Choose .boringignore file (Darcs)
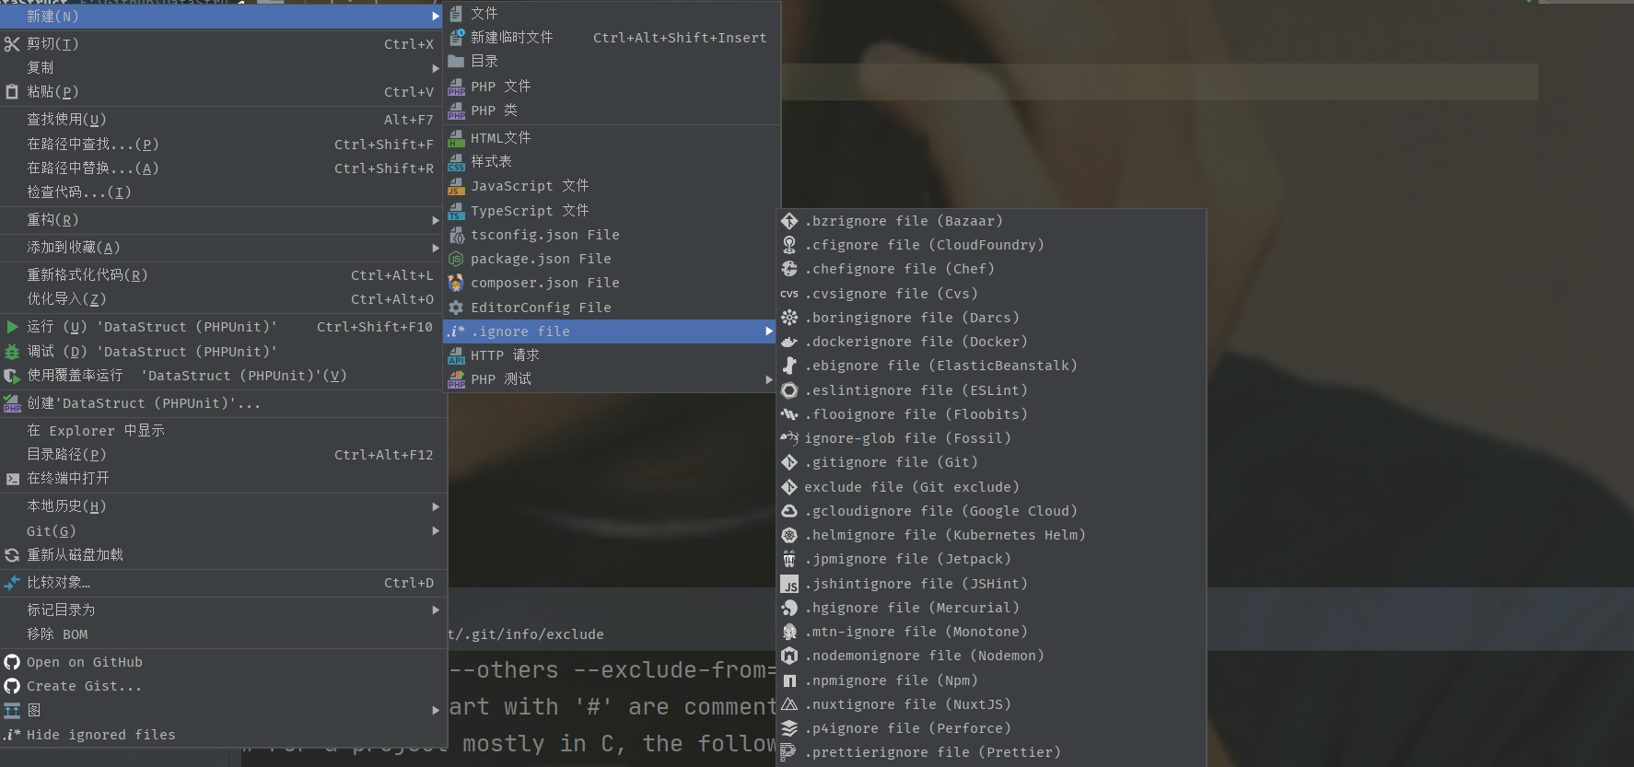1634x767 pixels. pyautogui.click(x=992, y=318)
